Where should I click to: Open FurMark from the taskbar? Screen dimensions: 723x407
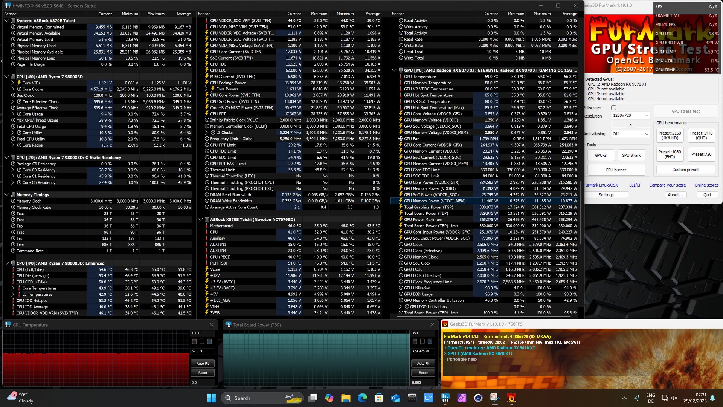(511, 398)
